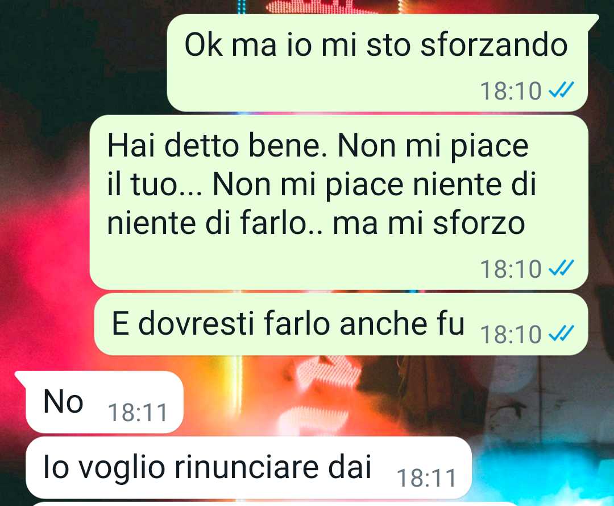Click the 18:10 timestamp under "Ok ma io mi sto sforzando"

(511, 91)
